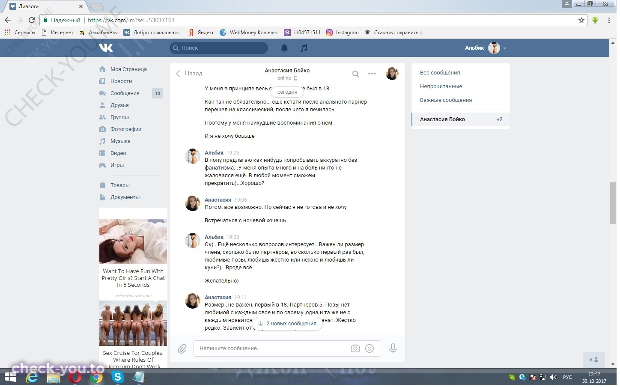Jump to the 2 новых сообщения
620x387 pixels.
[x=287, y=324]
